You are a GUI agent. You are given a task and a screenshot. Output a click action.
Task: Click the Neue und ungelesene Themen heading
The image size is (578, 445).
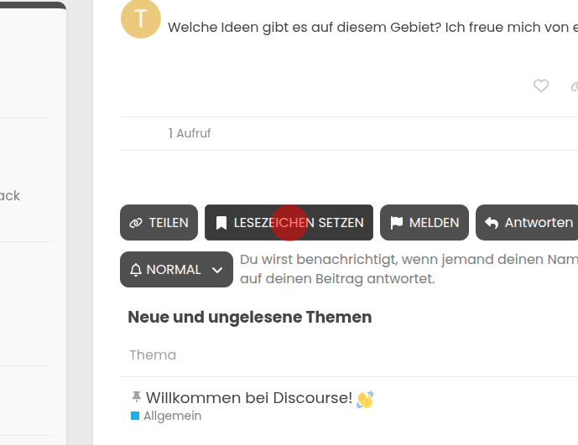tap(249, 318)
